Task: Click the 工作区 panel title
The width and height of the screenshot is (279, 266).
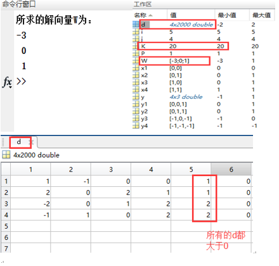Action: click(143, 4)
